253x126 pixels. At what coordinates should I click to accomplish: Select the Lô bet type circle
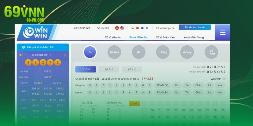pyautogui.click(x=90, y=52)
